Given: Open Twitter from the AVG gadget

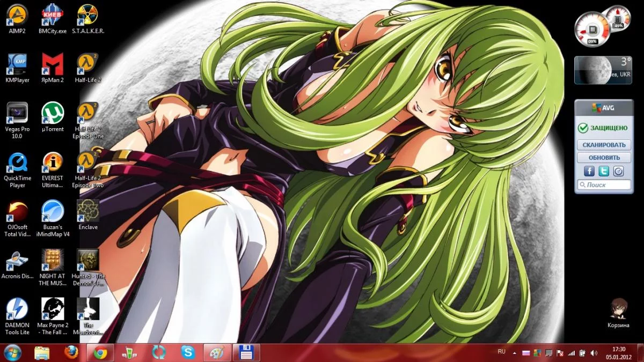Looking at the screenshot, I should pos(604,171).
